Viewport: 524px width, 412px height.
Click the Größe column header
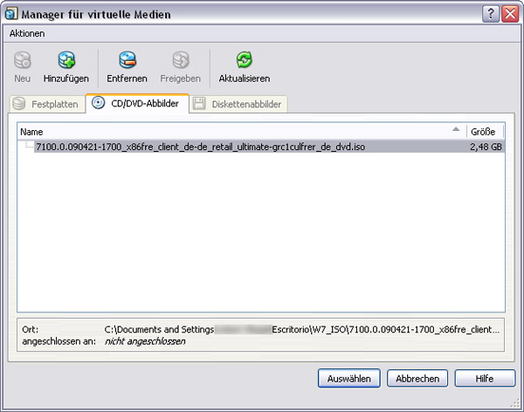(x=485, y=131)
